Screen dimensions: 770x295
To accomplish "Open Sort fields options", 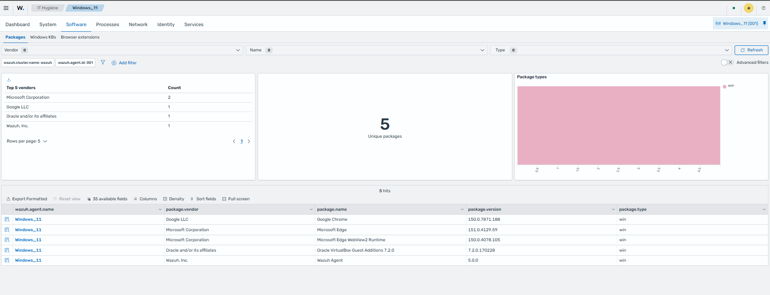I will (x=203, y=199).
